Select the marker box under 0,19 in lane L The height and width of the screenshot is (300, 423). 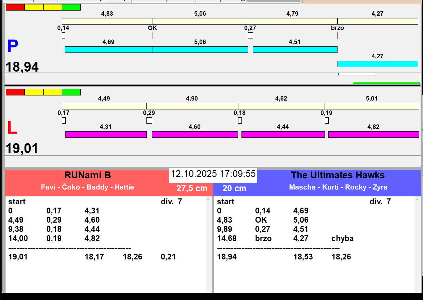point(327,120)
